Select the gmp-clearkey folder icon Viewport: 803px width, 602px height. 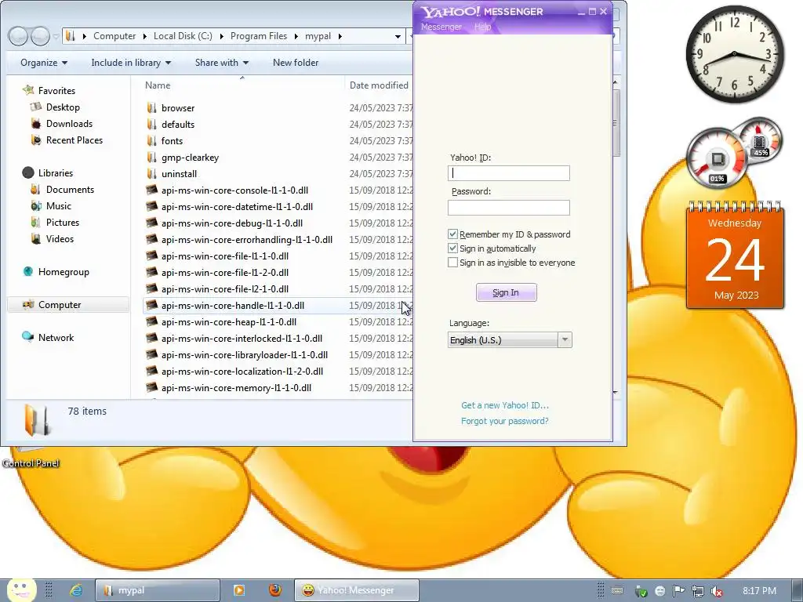click(x=151, y=157)
